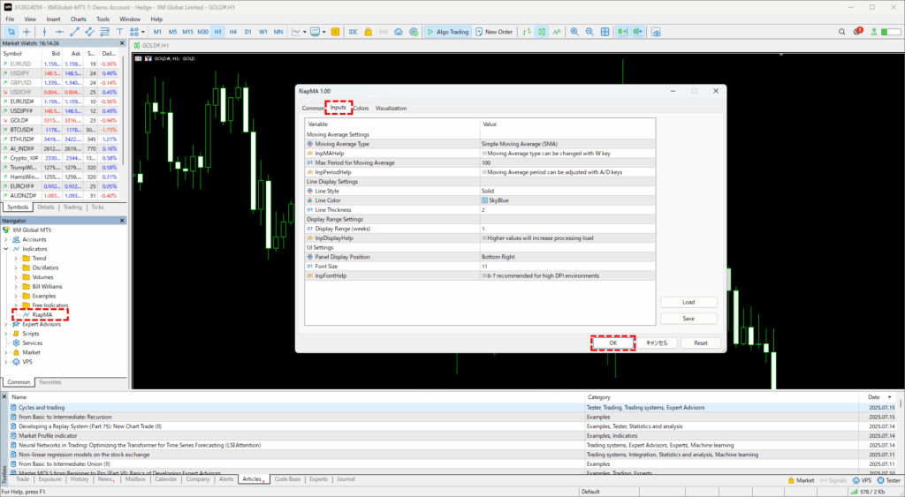Click the SkyBlue Line Color swatch
The image size is (905, 497).
click(485, 200)
